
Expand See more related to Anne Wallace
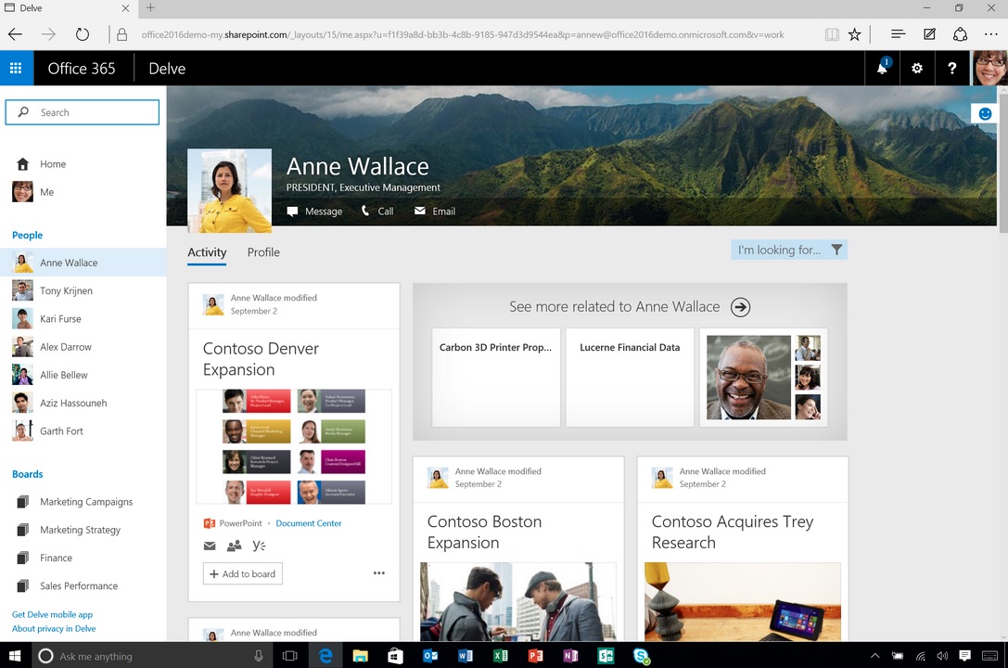pos(740,307)
